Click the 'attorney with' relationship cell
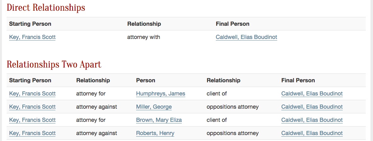 point(144,37)
